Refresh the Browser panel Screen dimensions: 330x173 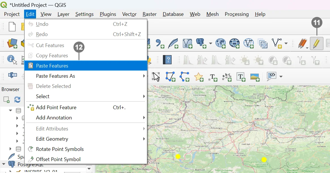point(17,100)
